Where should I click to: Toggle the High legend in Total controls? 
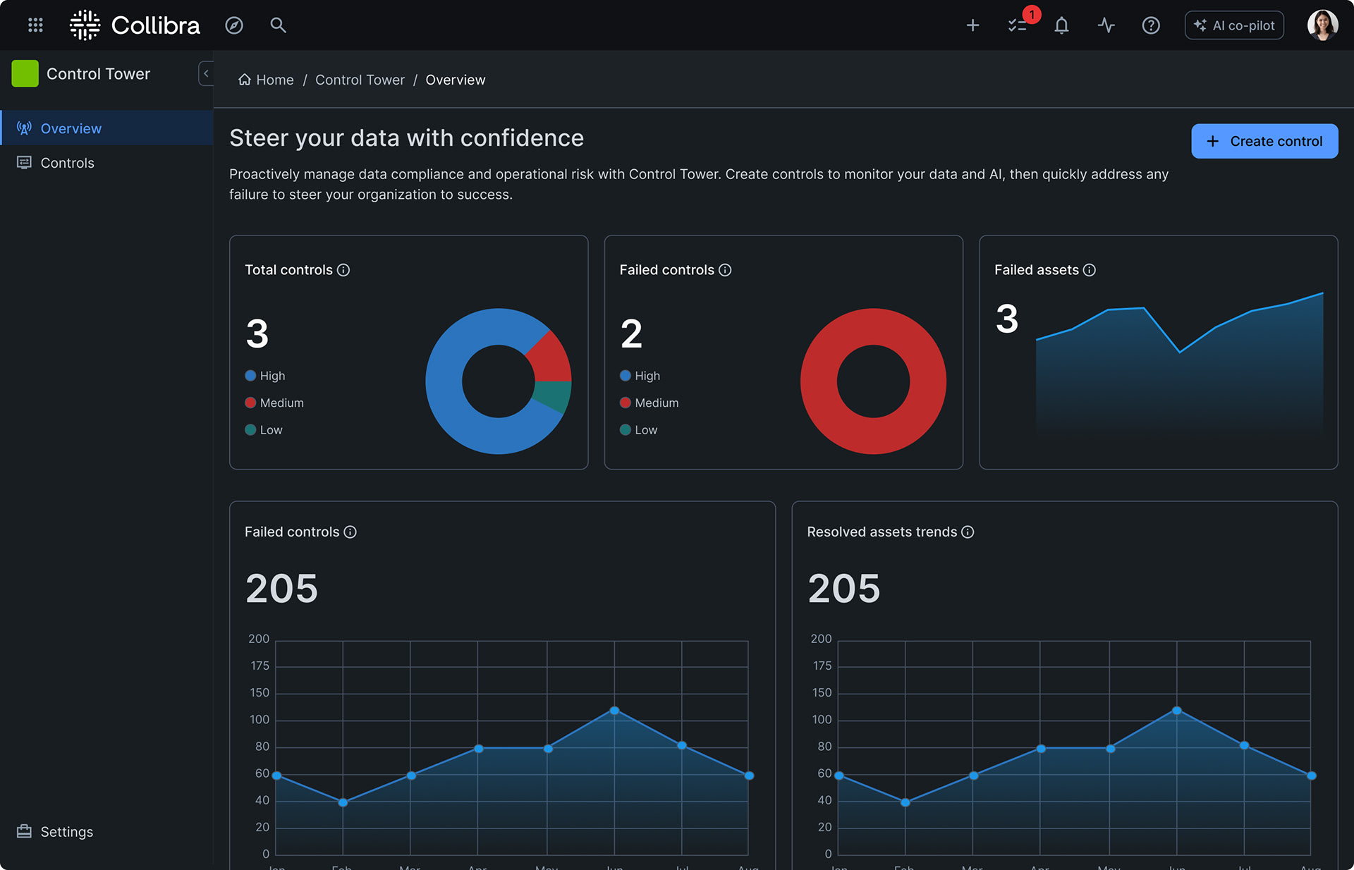click(265, 376)
